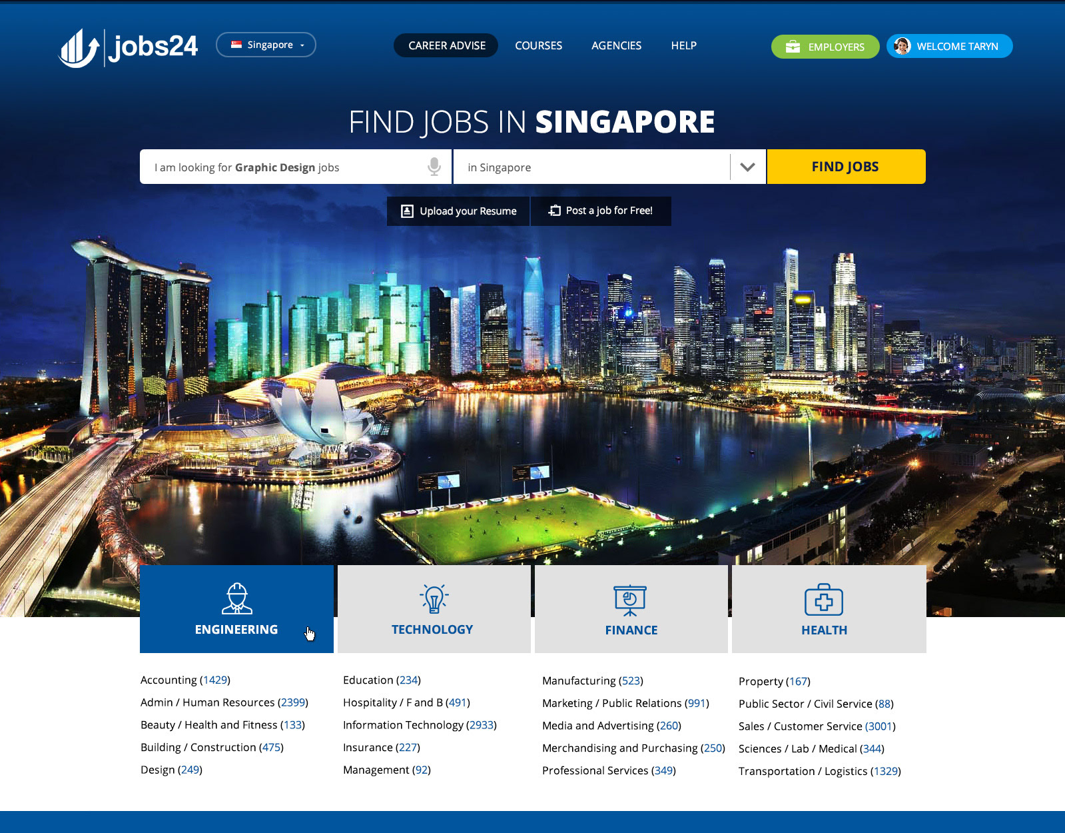This screenshot has width=1065, height=833.
Task: Click the Health medical kit icon
Action: point(824,600)
